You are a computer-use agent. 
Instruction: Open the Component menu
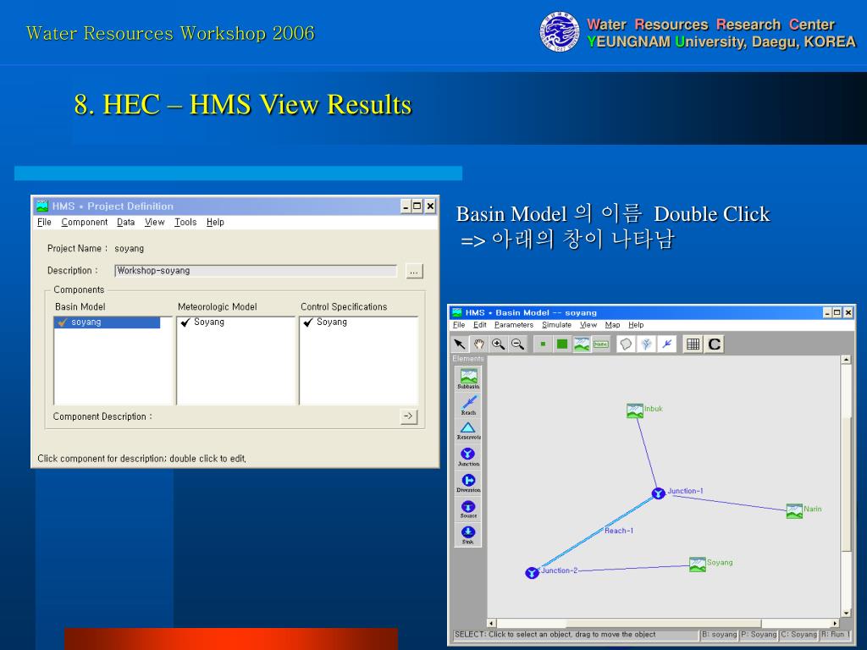[x=85, y=223]
